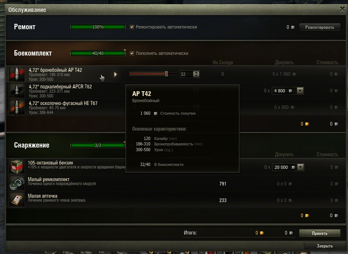348x254 pixels.
Task: Increase AP T42 shell count with up arrow
Action: tap(196, 73)
